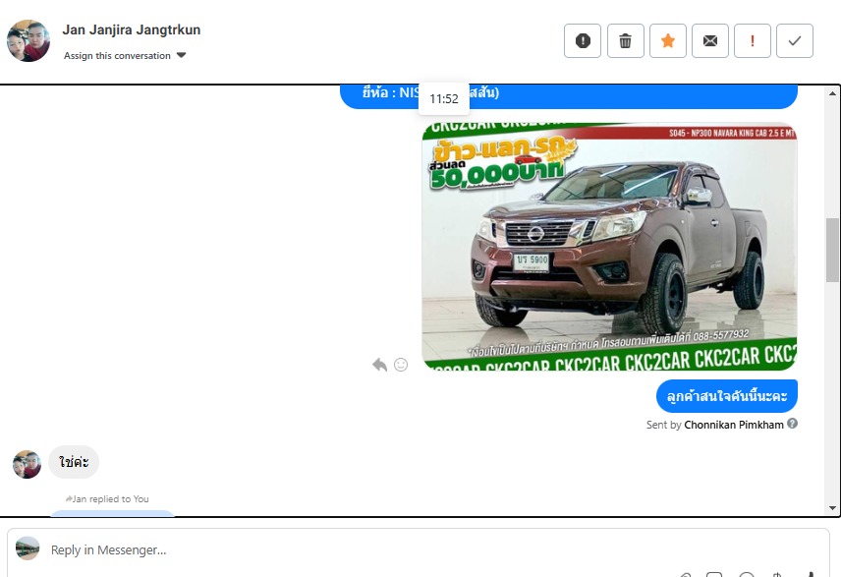This screenshot has width=841, height=577.
Task: Open small avatar beside ใช่ค่ะ message
Action: tap(27, 464)
